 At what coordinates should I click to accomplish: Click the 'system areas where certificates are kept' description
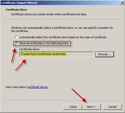point(49,14)
